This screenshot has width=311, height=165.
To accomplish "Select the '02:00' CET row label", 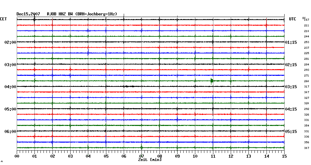I will (10, 42).
